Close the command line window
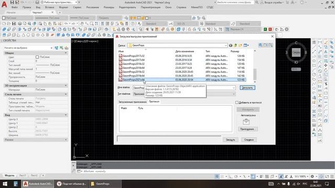This screenshot has width=335, height=188. [73, 166]
